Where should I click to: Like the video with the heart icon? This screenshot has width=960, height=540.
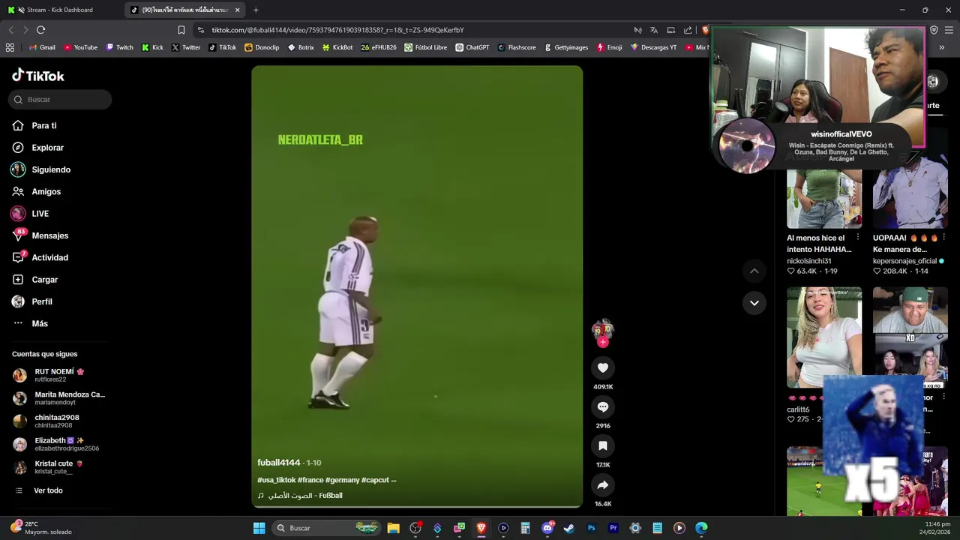coord(602,367)
